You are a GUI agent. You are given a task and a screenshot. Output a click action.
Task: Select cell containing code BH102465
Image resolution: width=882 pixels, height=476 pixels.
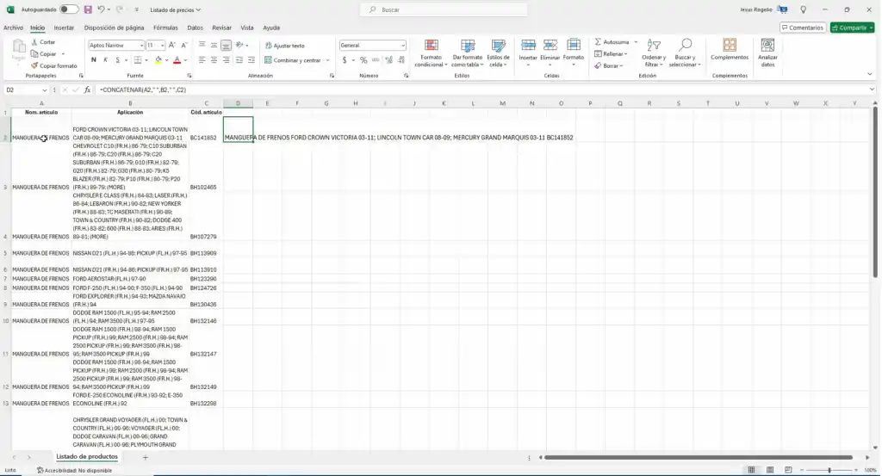(206, 167)
